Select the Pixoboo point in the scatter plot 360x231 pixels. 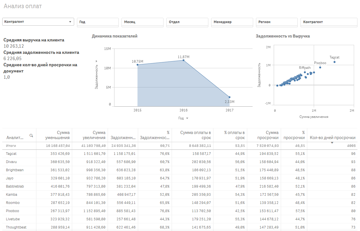pyautogui.click(x=320, y=67)
